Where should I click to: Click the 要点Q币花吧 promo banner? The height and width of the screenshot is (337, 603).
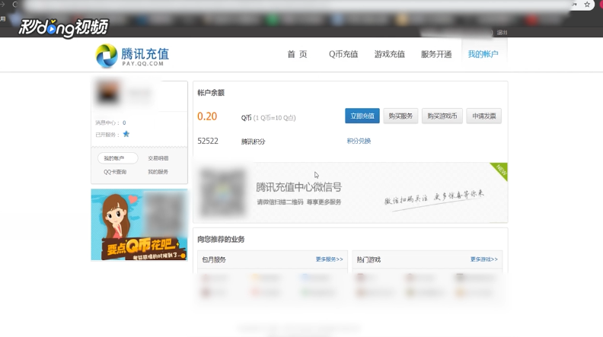[x=139, y=224]
